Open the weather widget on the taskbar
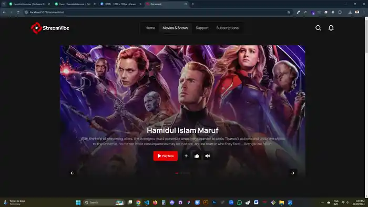 [x=14, y=203]
